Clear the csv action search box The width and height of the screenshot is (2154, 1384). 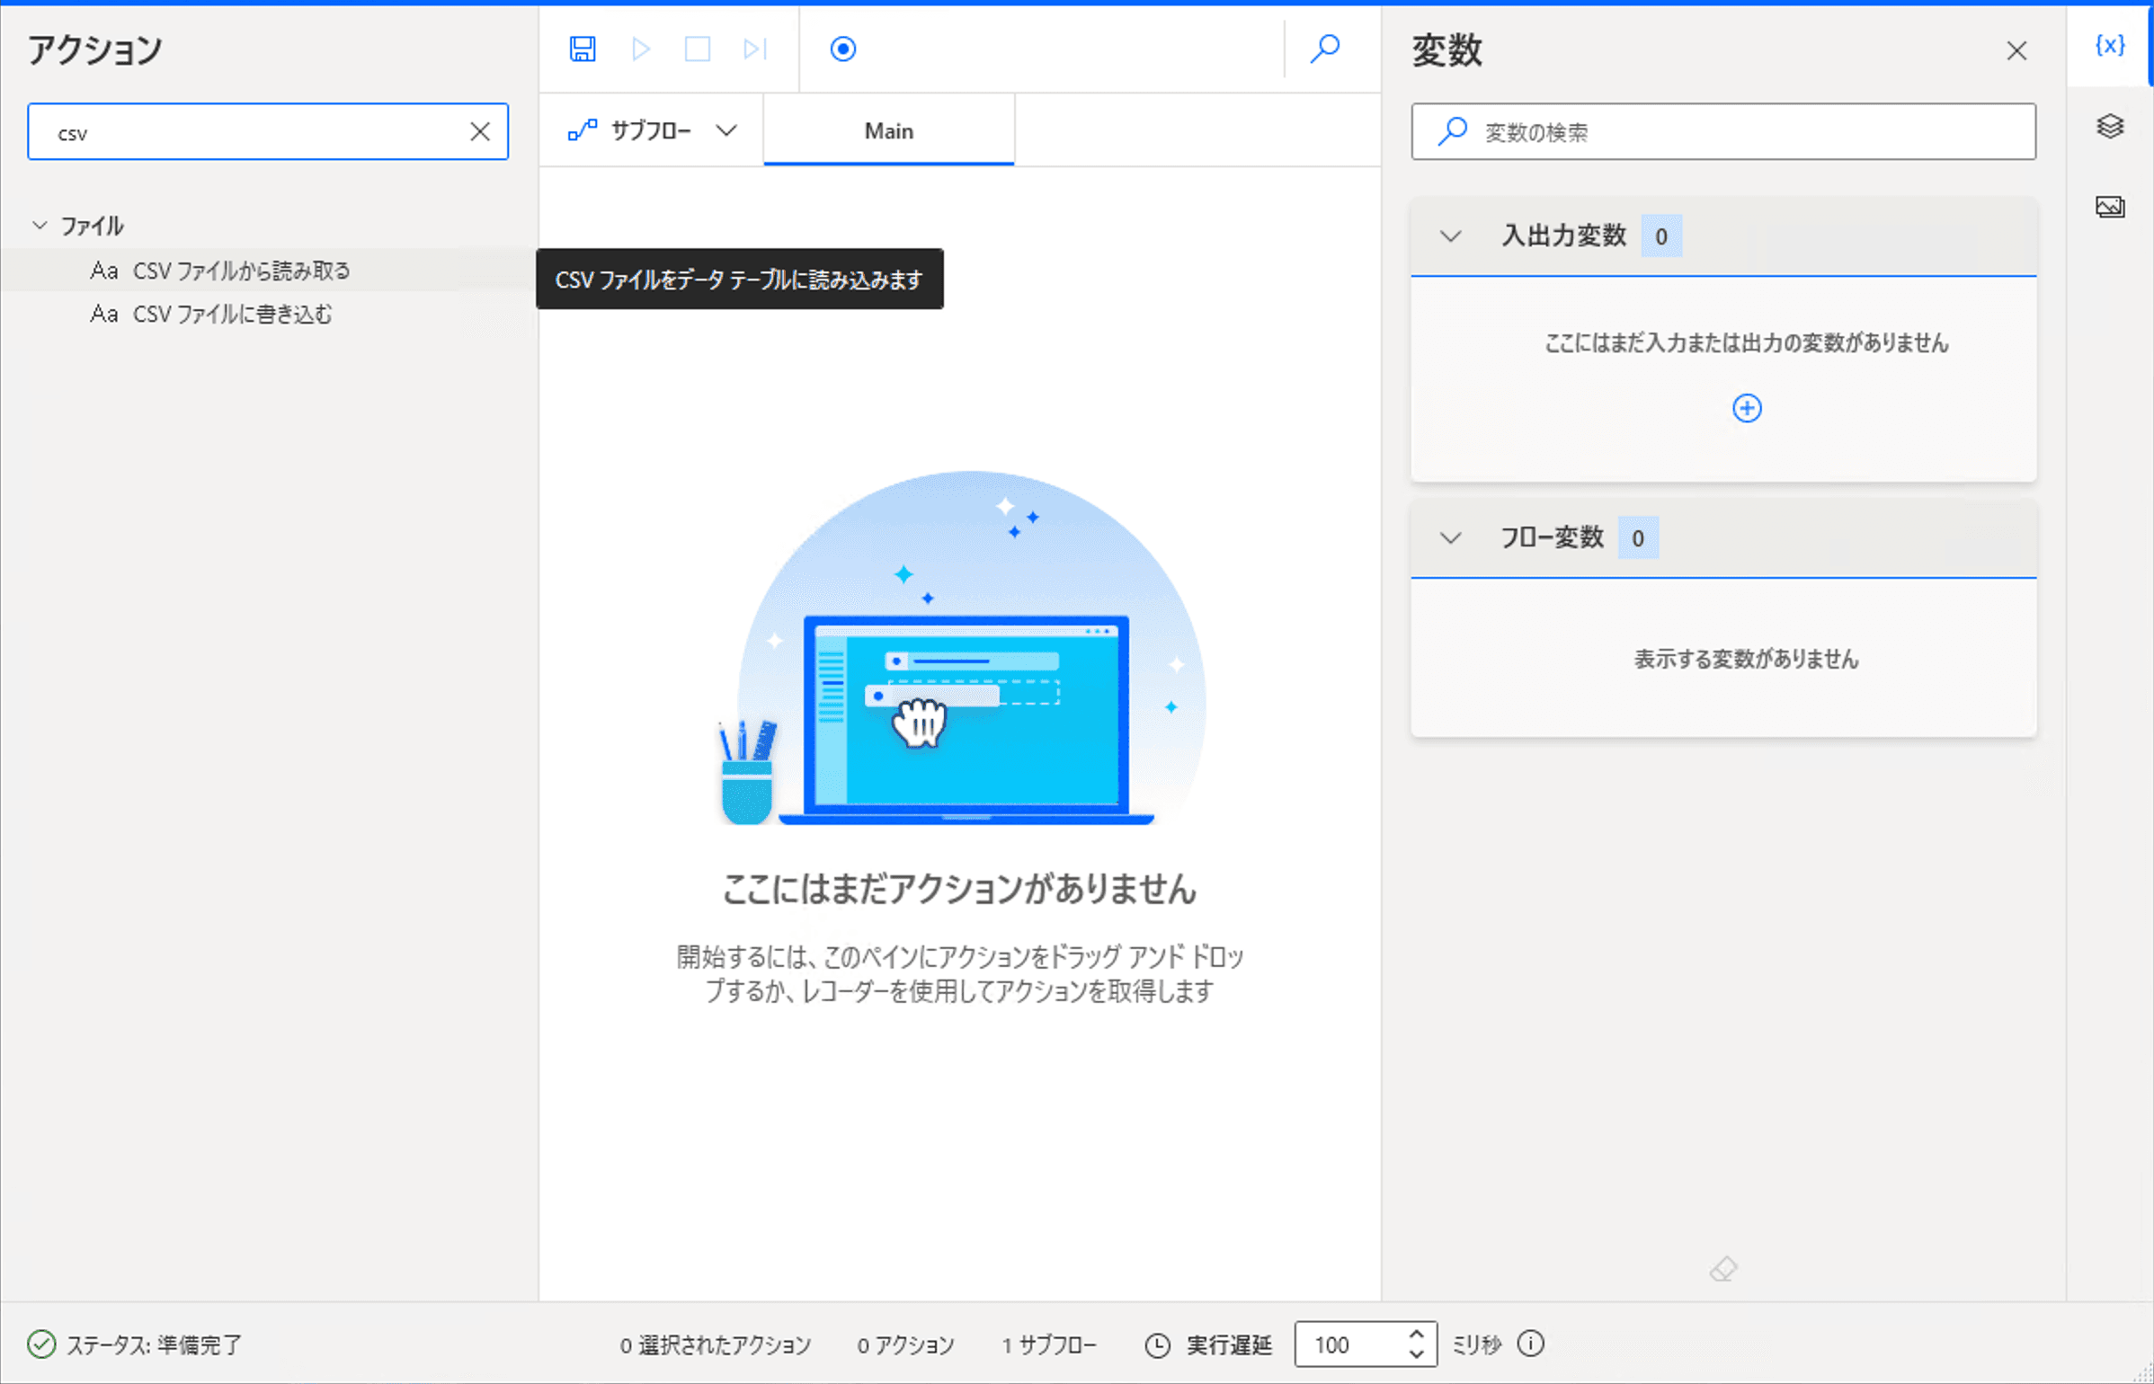[480, 132]
